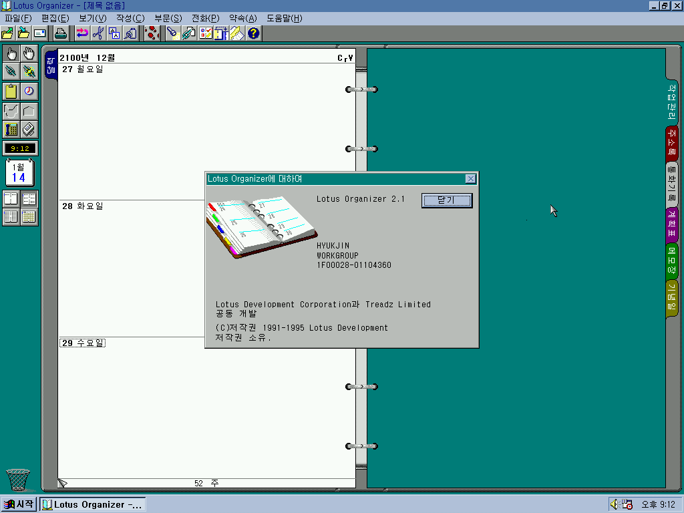Click the open file folder icon in toolbar
Screen dimensions: 684x513
(7, 33)
